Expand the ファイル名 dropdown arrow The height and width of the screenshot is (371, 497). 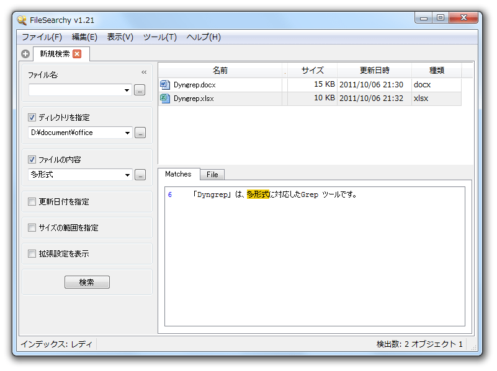coord(127,90)
